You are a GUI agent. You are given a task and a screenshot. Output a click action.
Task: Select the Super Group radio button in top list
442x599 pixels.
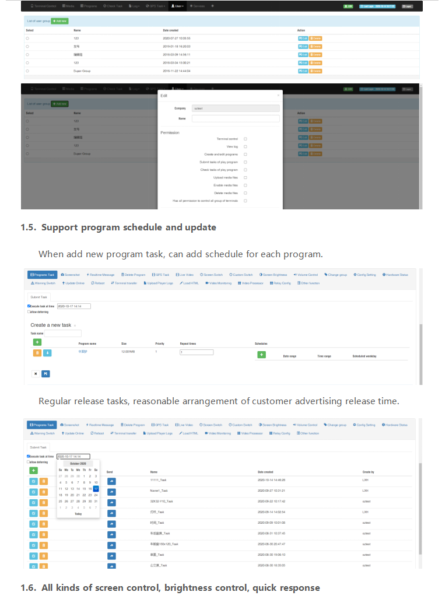(x=27, y=71)
